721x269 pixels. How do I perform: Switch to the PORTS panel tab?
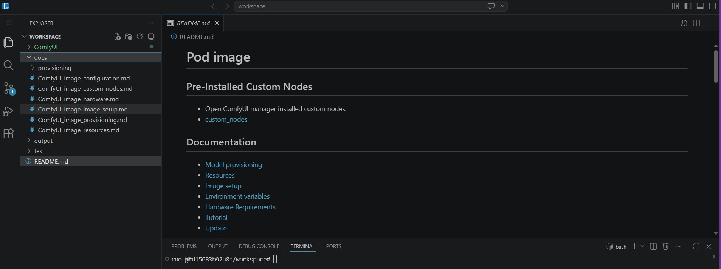coord(333,246)
